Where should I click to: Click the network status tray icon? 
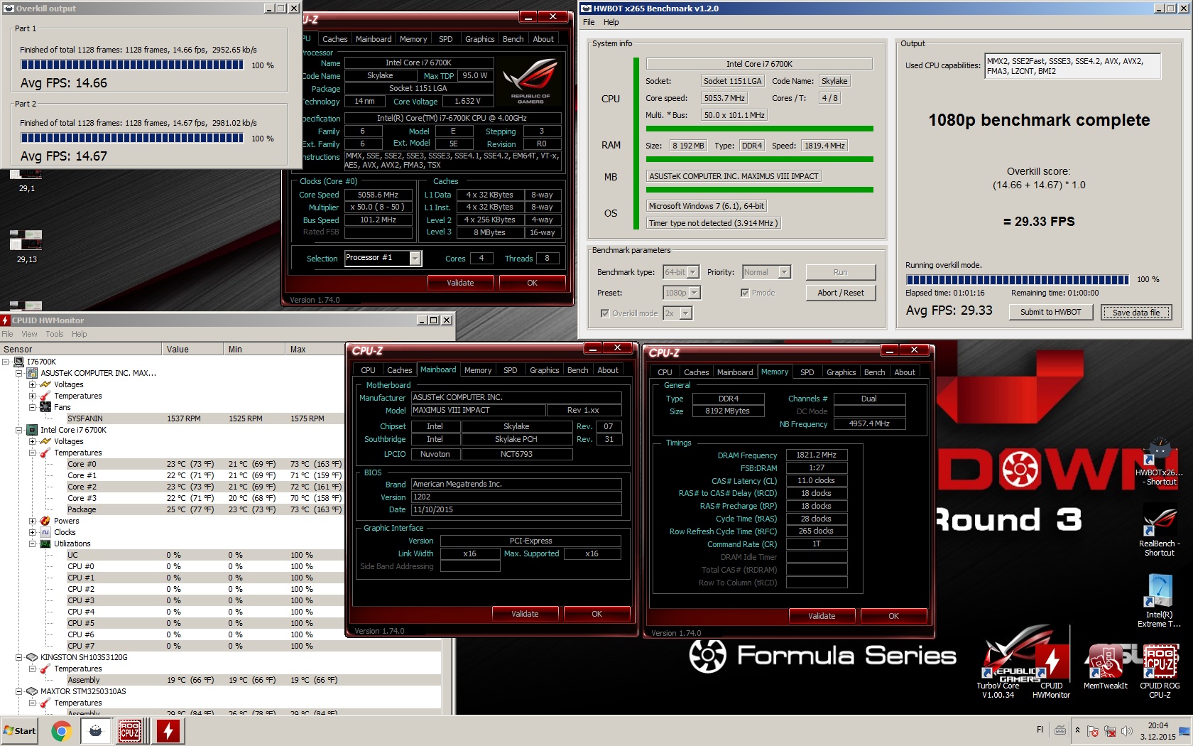[x=1109, y=730]
